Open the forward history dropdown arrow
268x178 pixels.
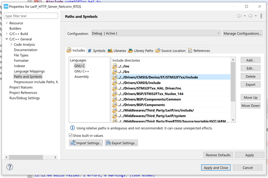(256, 16)
